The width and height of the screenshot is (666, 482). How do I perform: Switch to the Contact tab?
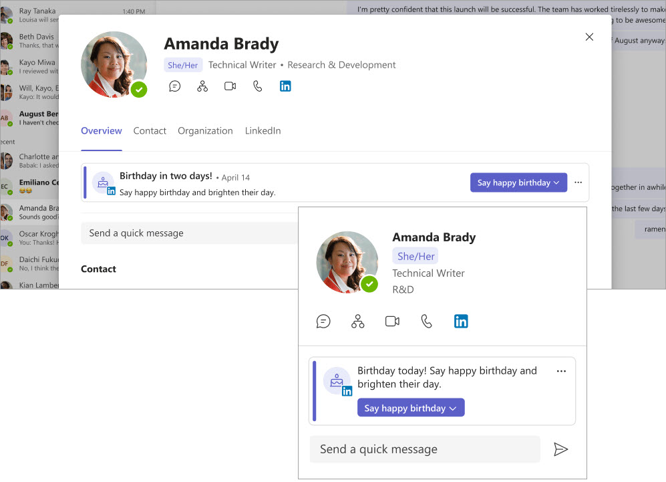point(150,131)
